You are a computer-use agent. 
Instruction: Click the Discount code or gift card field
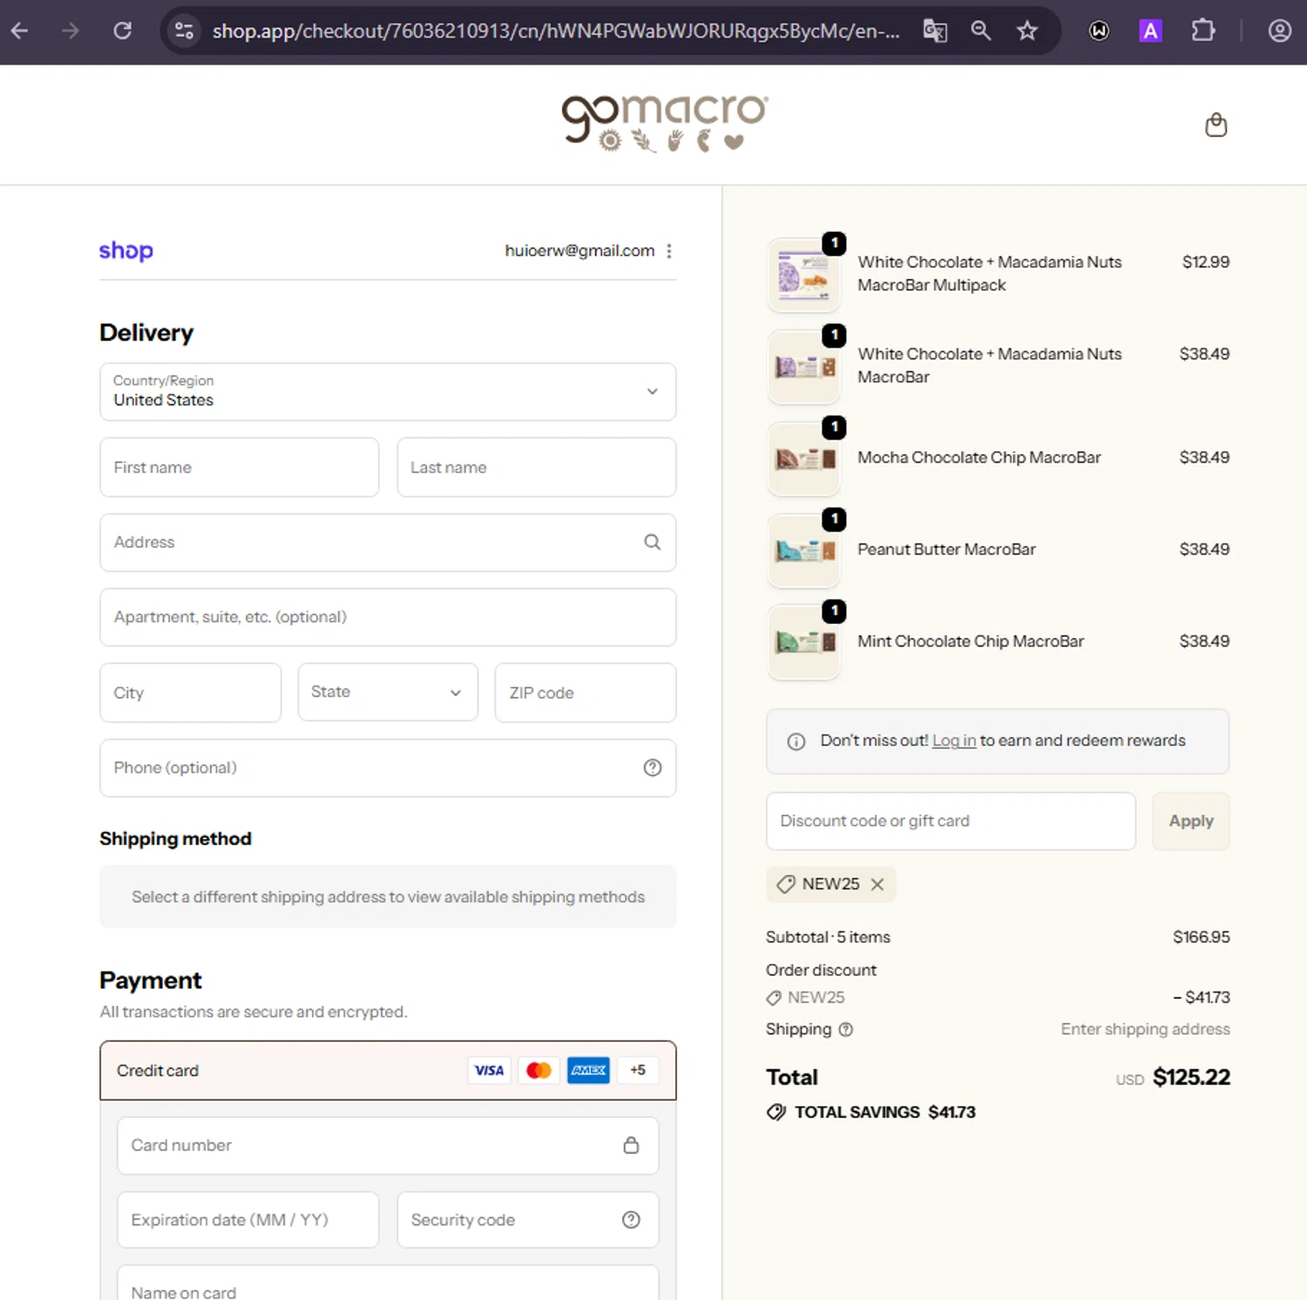[x=951, y=821]
